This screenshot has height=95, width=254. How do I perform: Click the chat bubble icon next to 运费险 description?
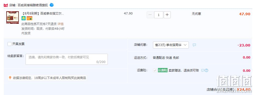(x=203, y=70)
